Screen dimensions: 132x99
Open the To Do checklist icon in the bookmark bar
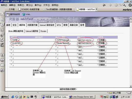(2, 29)
